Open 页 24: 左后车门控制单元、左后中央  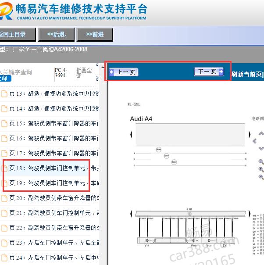54,258
